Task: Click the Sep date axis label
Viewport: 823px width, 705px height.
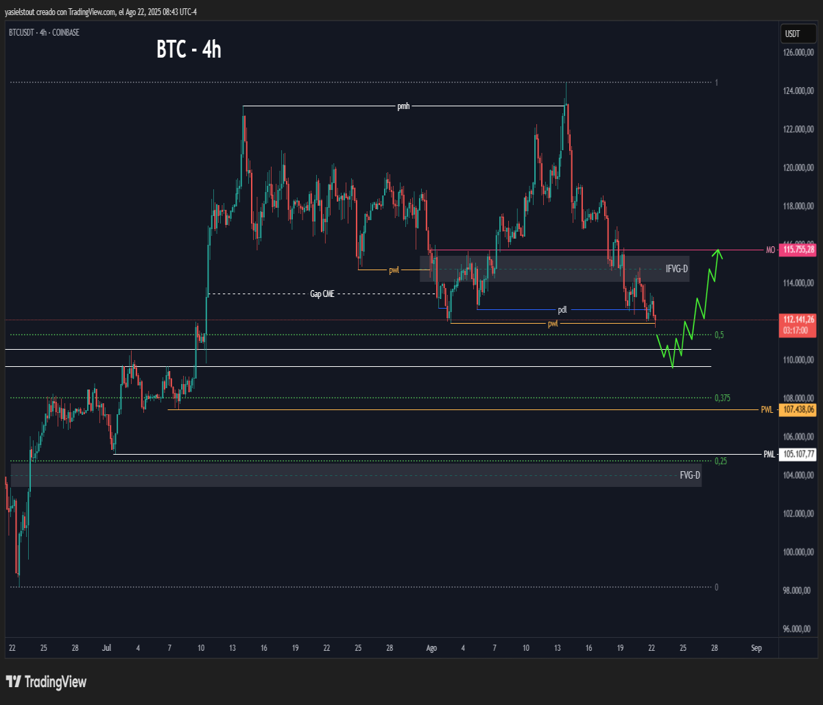Action: [756, 647]
